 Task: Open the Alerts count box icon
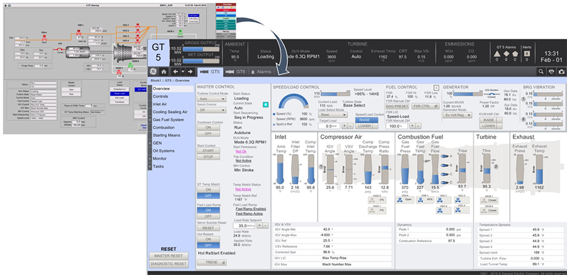[527, 54]
